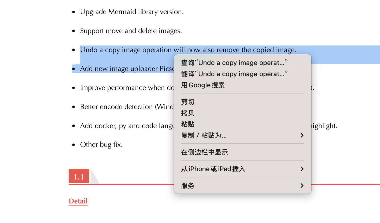Click Support move and delete images line
The height and width of the screenshot is (223, 380).
tap(131, 30)
